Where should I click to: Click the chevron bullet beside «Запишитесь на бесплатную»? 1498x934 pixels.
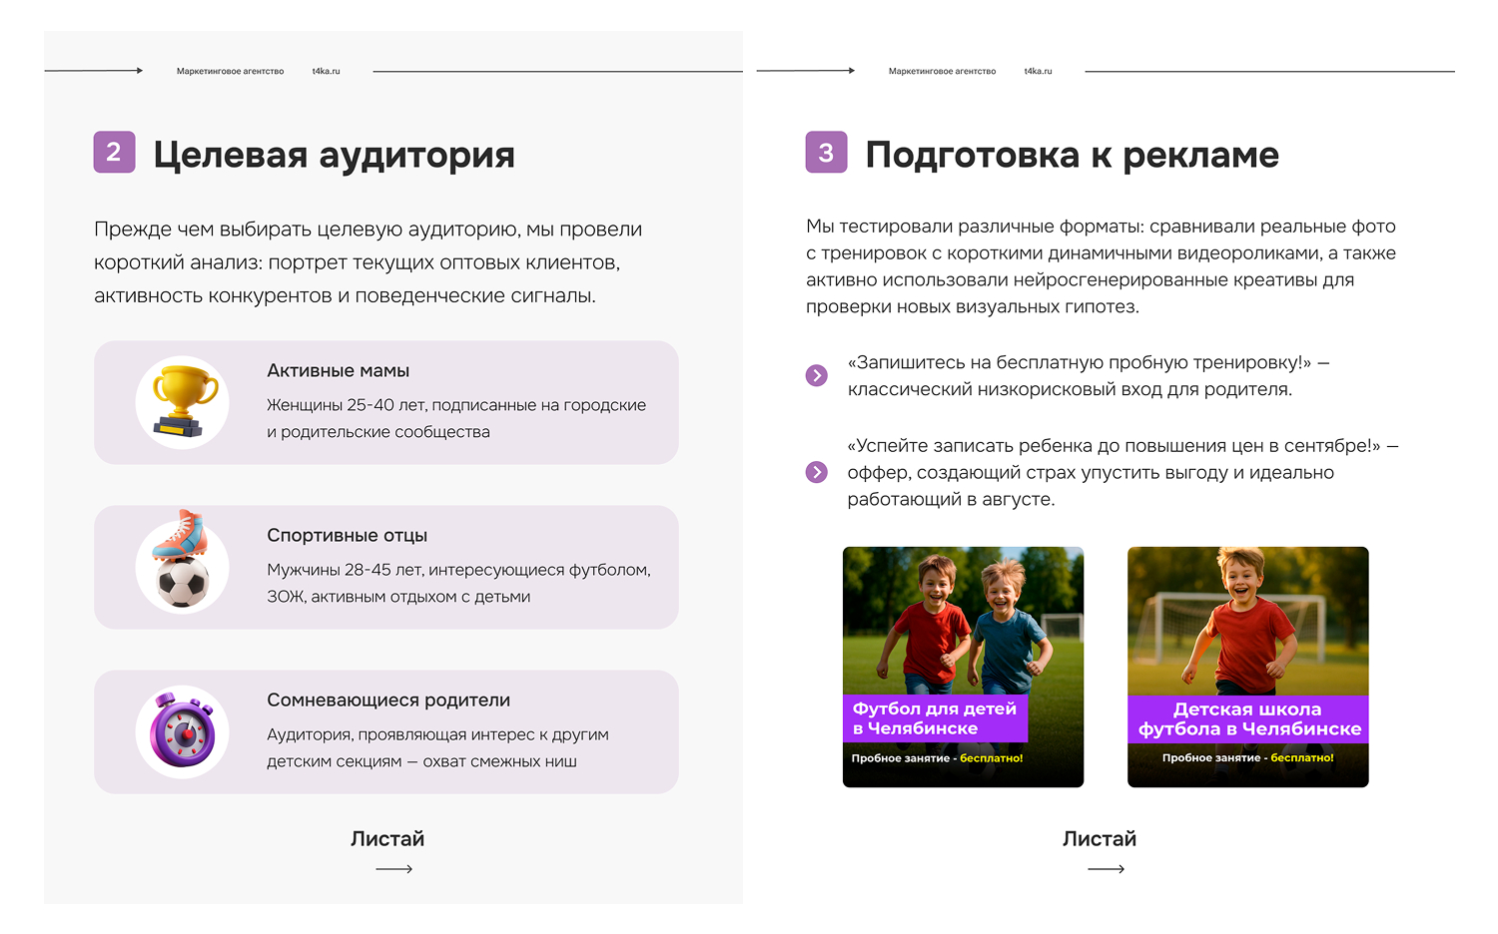(817, 376)
